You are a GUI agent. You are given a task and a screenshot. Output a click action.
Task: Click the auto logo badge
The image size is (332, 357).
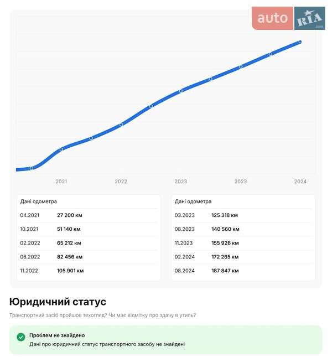pyautogui.click(x=272, y=18)
